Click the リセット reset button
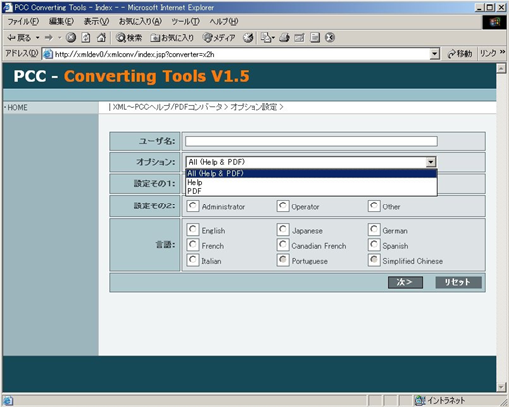Viewport: 509px width, 407px height. [x=458, y=282]
